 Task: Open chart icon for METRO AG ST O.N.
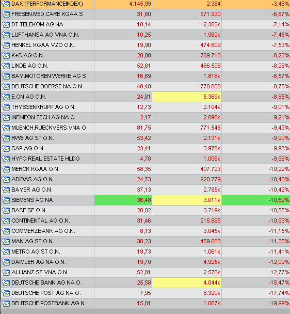point(6,252)
